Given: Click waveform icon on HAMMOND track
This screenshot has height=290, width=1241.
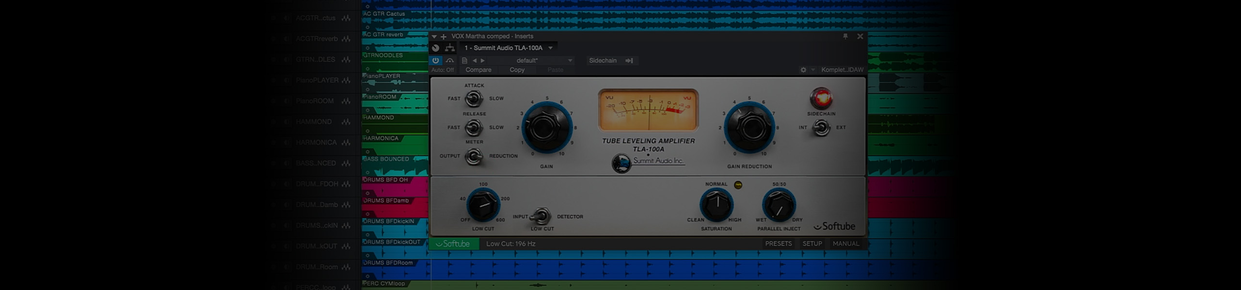Looking at the screenshot, I should point(346,122).
